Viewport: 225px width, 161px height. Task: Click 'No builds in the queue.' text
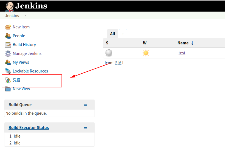26,113
